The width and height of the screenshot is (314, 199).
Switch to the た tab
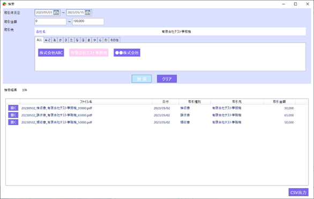71,40
